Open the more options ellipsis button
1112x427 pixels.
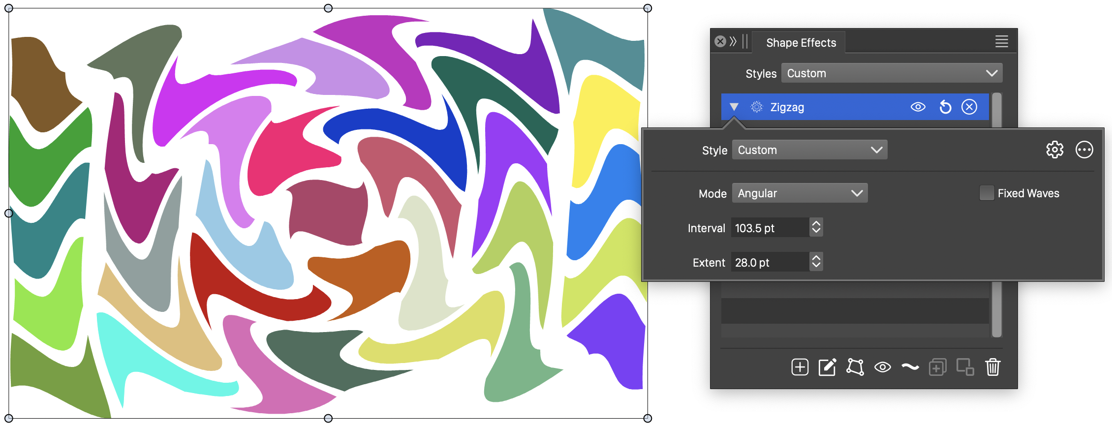pyautogui.click(x=1084, y=150)
